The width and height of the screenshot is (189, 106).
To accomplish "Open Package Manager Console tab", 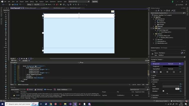I will [x=17, y=98].
